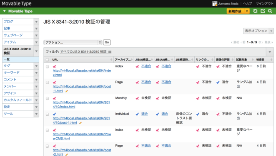Select the 一覧 sidebar menu item
Image resolution: width=276 pixels, height=156 pixels.
point(20,59)
